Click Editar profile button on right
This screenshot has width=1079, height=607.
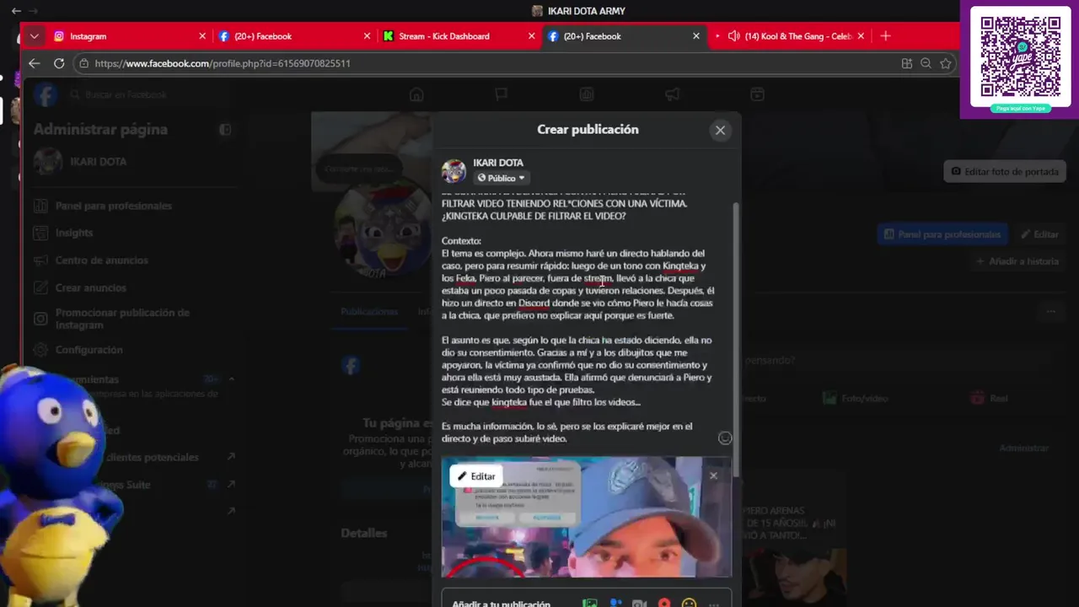pos(1039,234)
